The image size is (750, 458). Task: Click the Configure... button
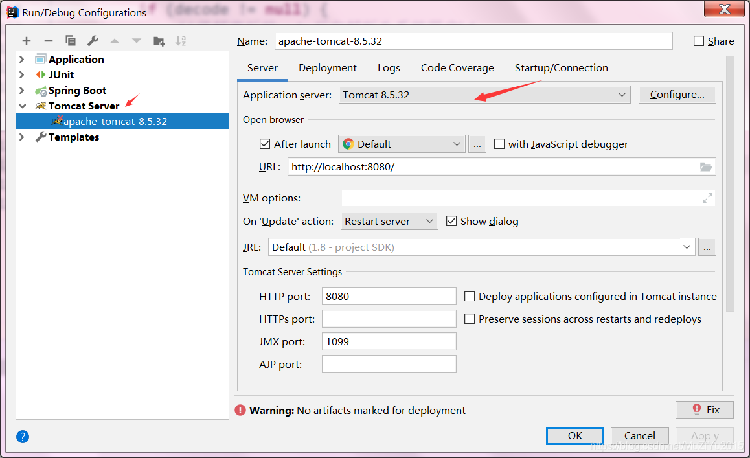click(x=677, y=95)
